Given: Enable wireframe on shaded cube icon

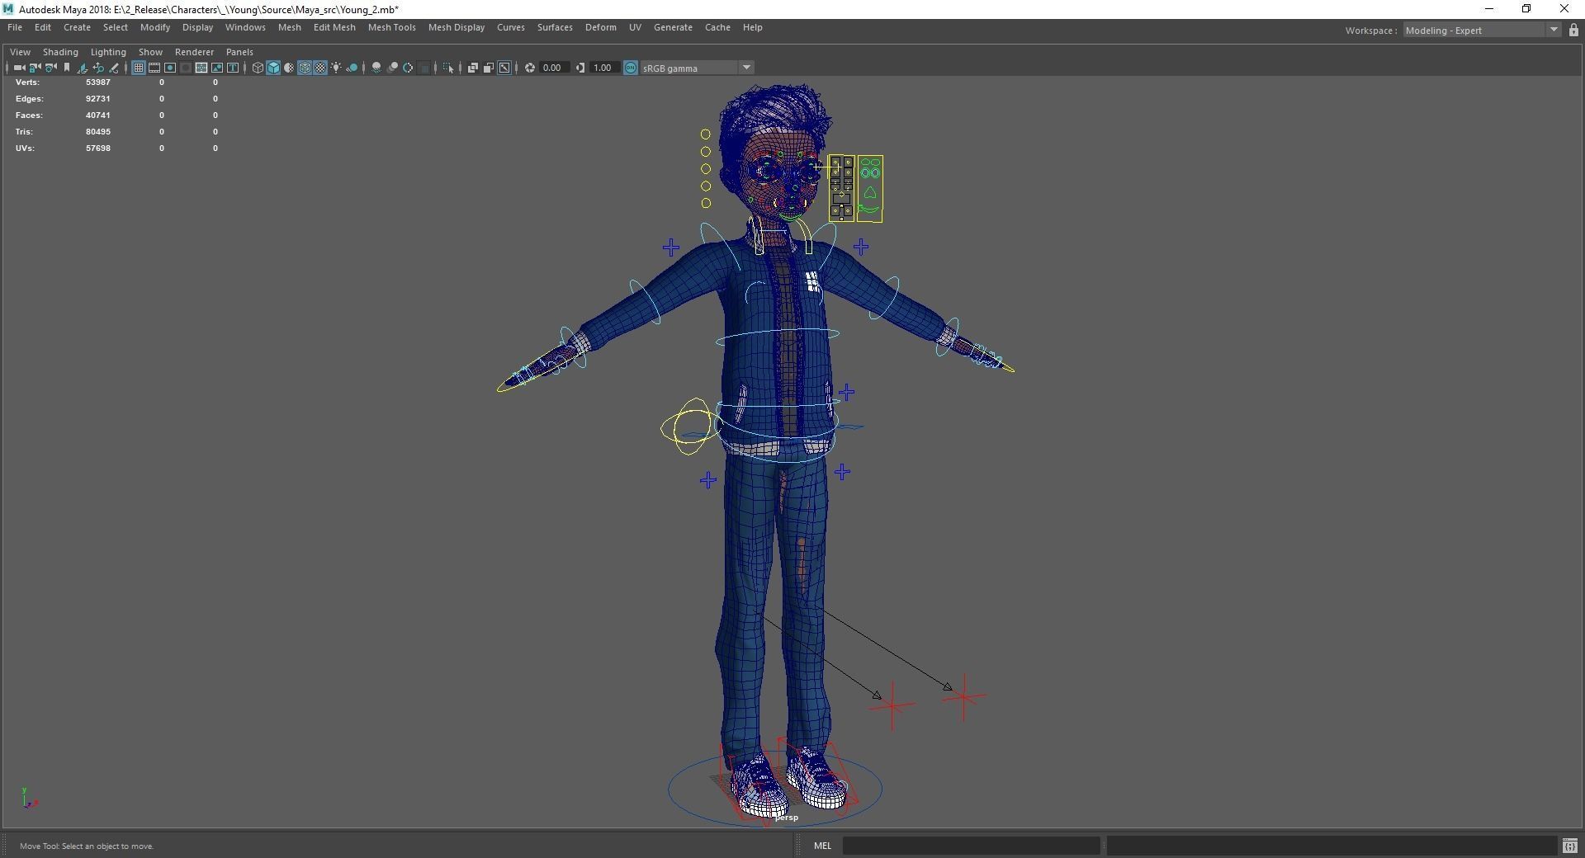Looking at the screenshot, I should point(305,68).
